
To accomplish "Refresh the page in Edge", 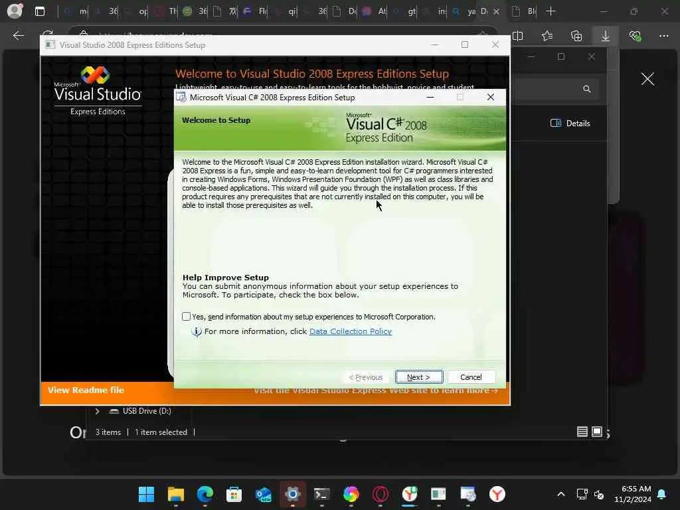I will (x=48, y=36).
